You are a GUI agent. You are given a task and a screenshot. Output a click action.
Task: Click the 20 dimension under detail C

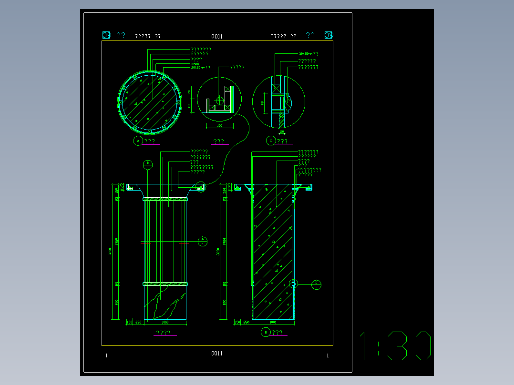[x=282, y=132]
